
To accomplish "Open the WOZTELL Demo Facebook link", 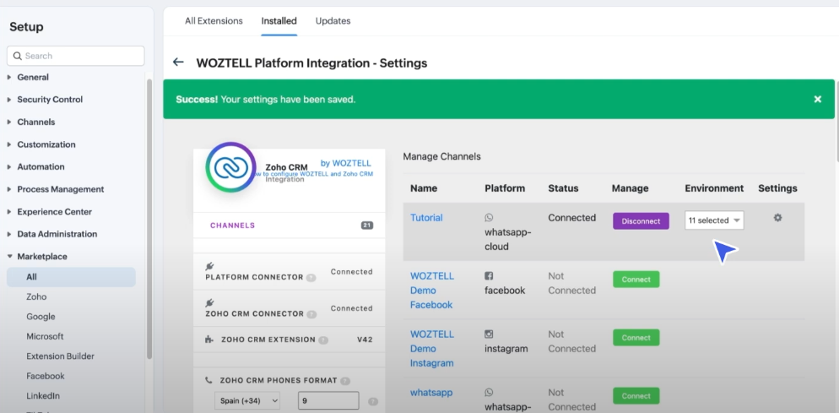I will click(x=432, y=291).
